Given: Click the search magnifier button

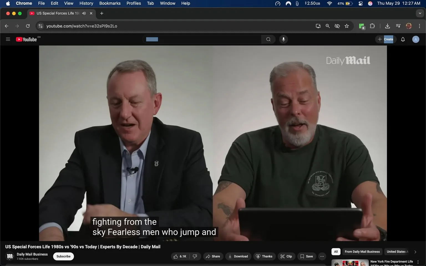Looking at the screenshot, I should pos(268,39).
